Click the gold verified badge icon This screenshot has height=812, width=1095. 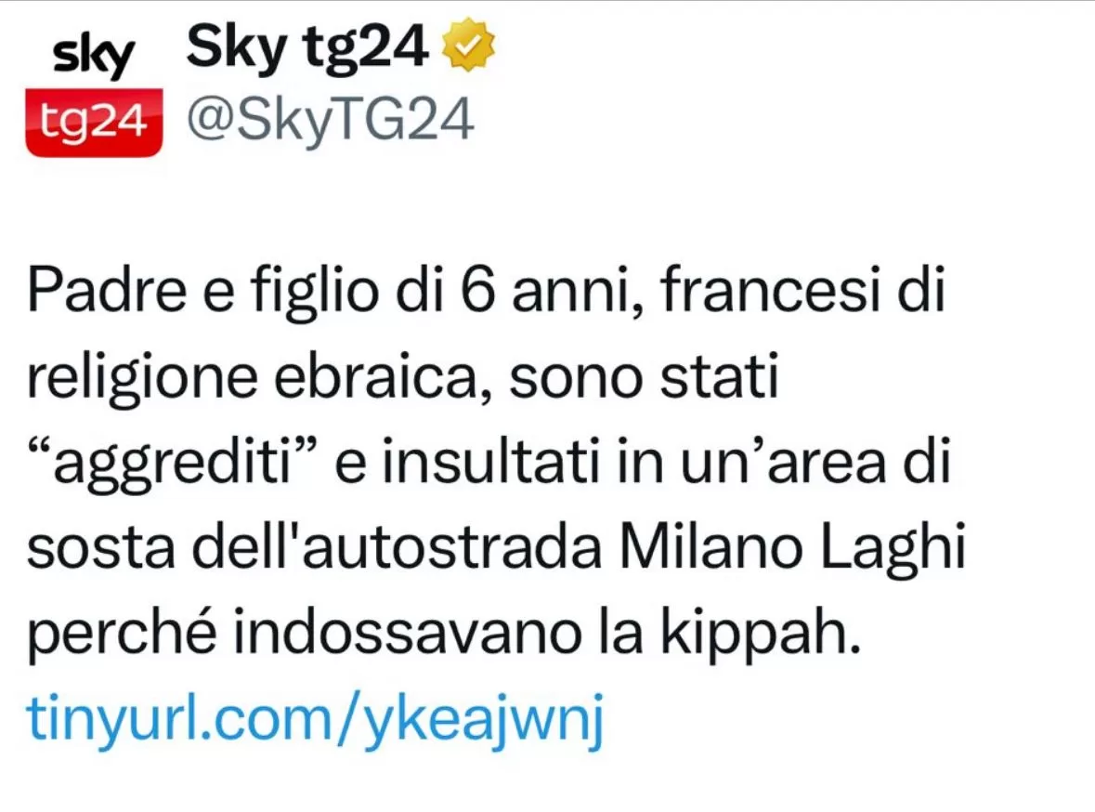click(x=469, y=46)
